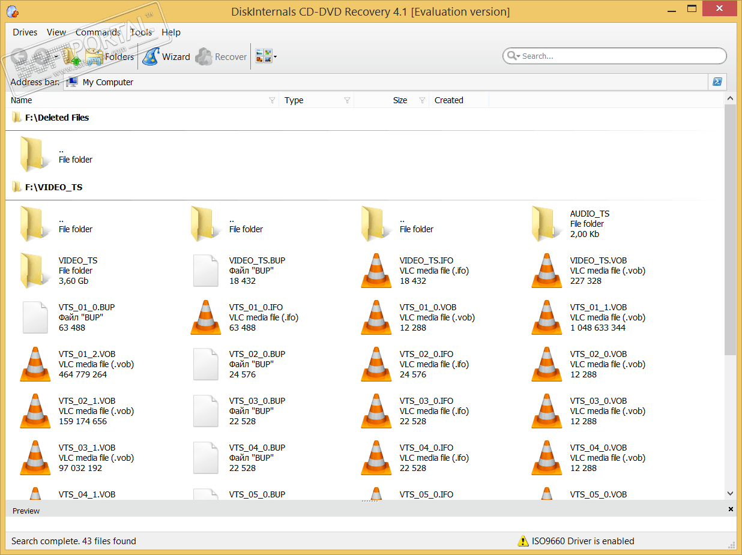Click 'Search complete. 43 files found' status text
This screenshot has height=555, width=742.
(74, 541)
